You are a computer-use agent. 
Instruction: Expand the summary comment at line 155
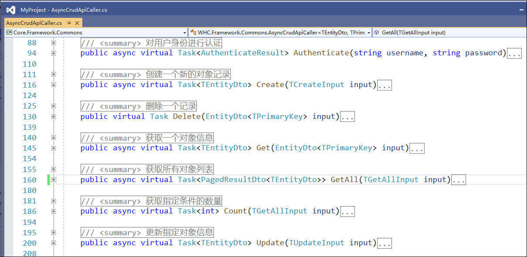pyautogui.click(x=54, y=169)
